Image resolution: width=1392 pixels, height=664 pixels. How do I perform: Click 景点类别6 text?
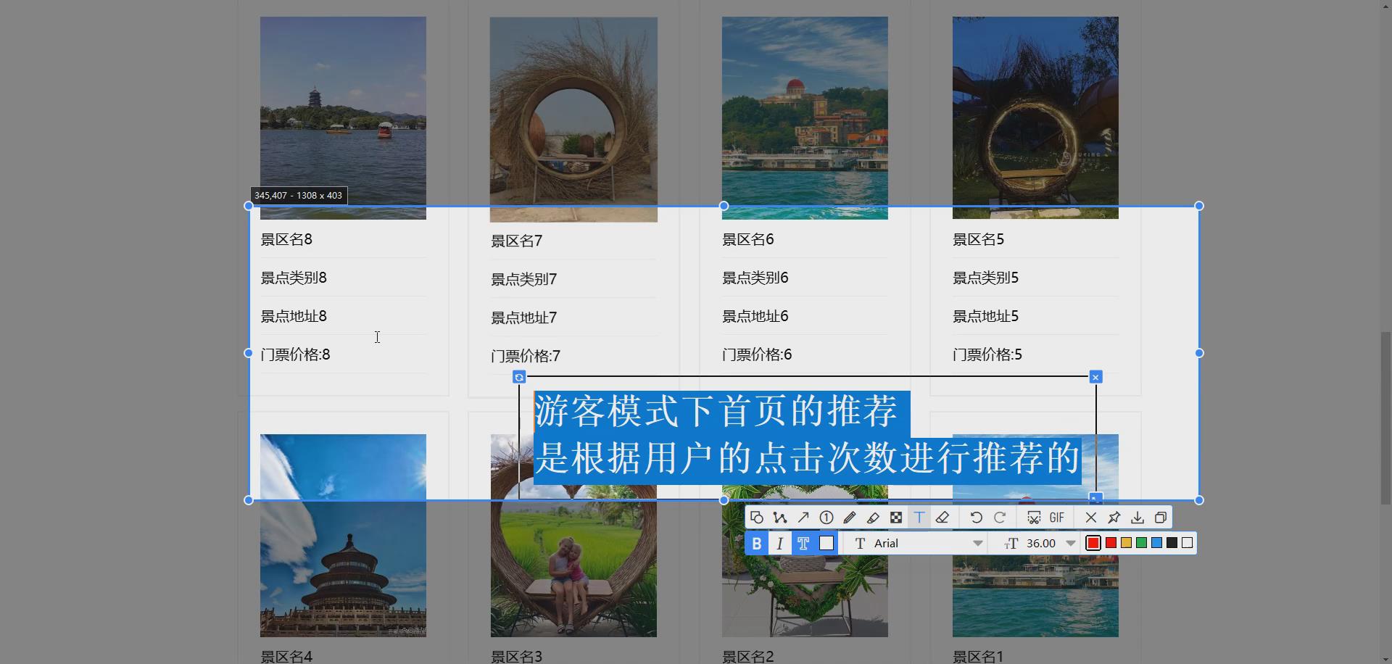pyautogui.click(x=755, y=278)
